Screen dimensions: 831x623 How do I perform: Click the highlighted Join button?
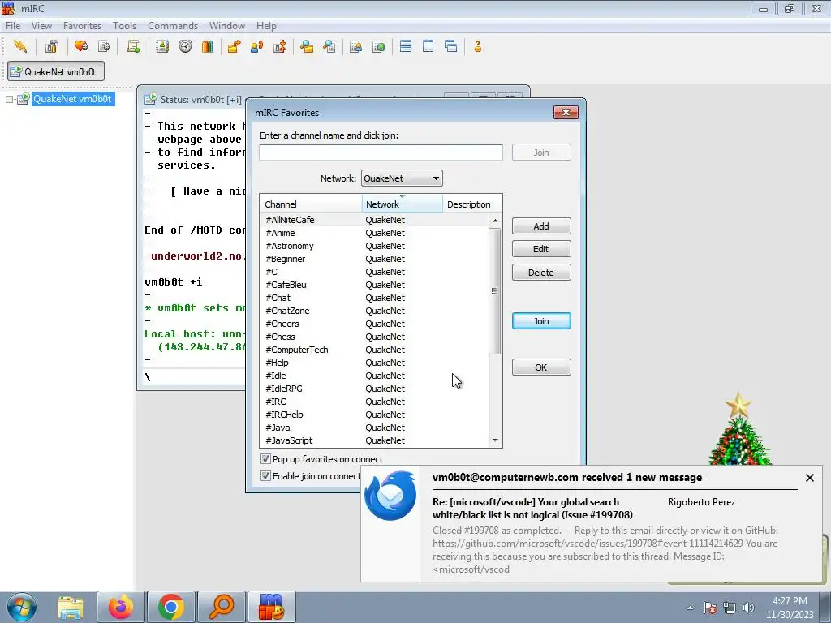tap(541, 321)
